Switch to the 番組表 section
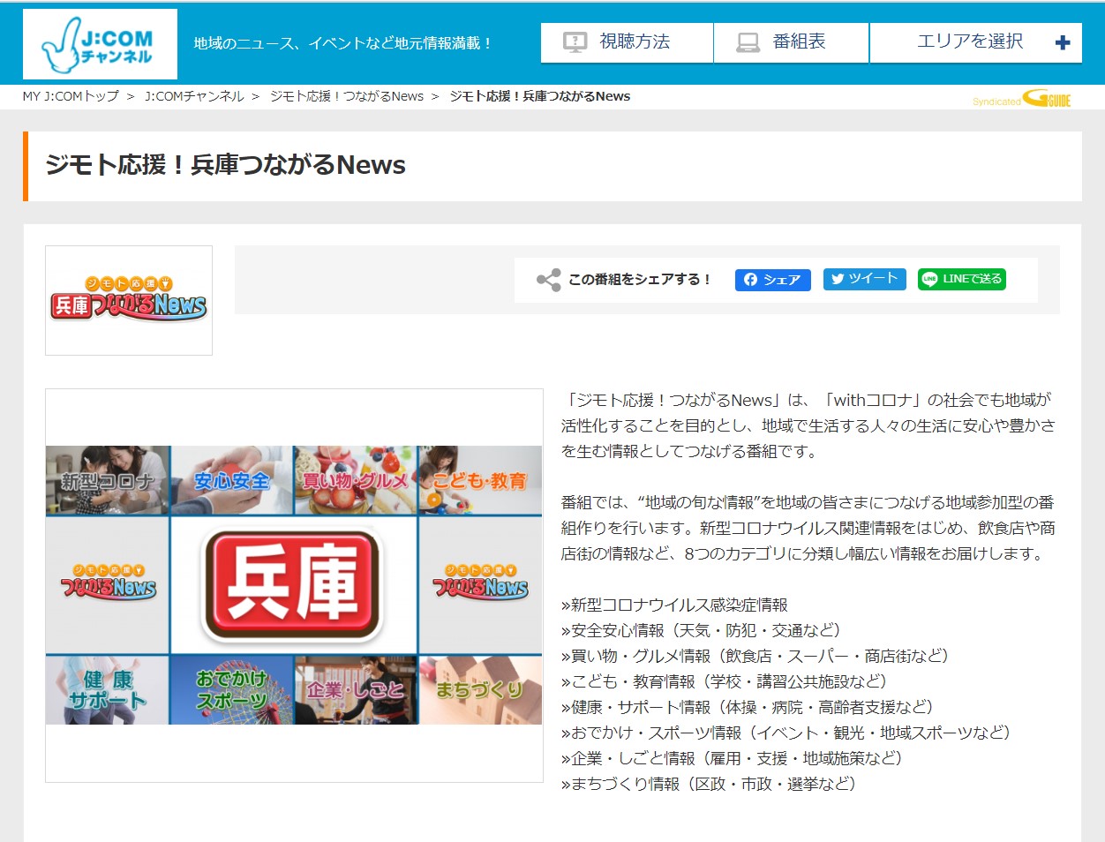Viewport: 1105px width, 842px height. point(790,41)
